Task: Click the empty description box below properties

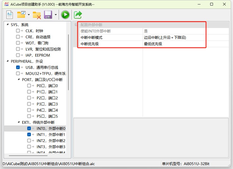Action: tap(151, 138)
